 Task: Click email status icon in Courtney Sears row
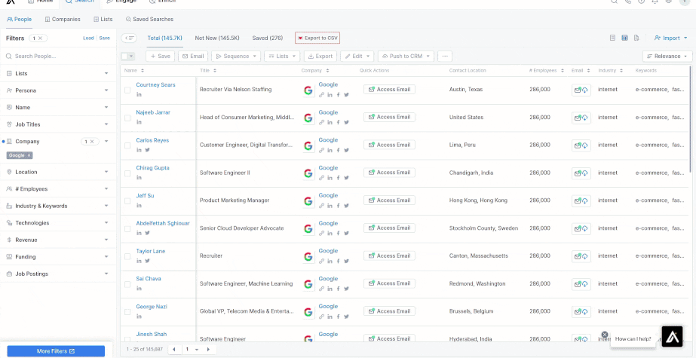pos(581,90)
